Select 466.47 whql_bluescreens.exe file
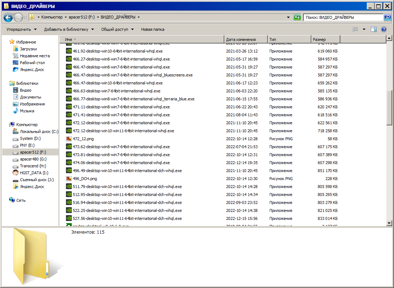The width and height of the screenshot is (394, 288). click(x=133, y=75)
